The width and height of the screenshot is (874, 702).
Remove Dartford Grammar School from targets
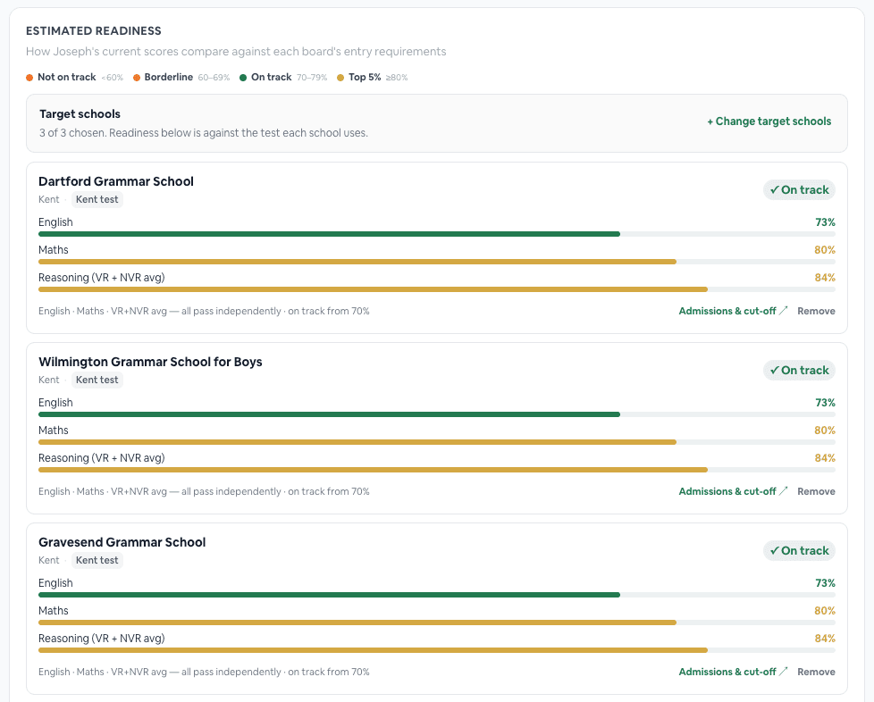816,311
